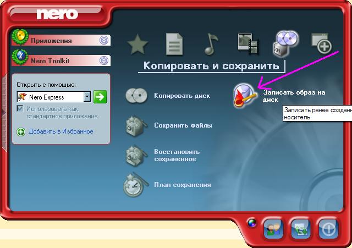
Task: Select the Copy and Backup discs icon
Action: (285, 44)
